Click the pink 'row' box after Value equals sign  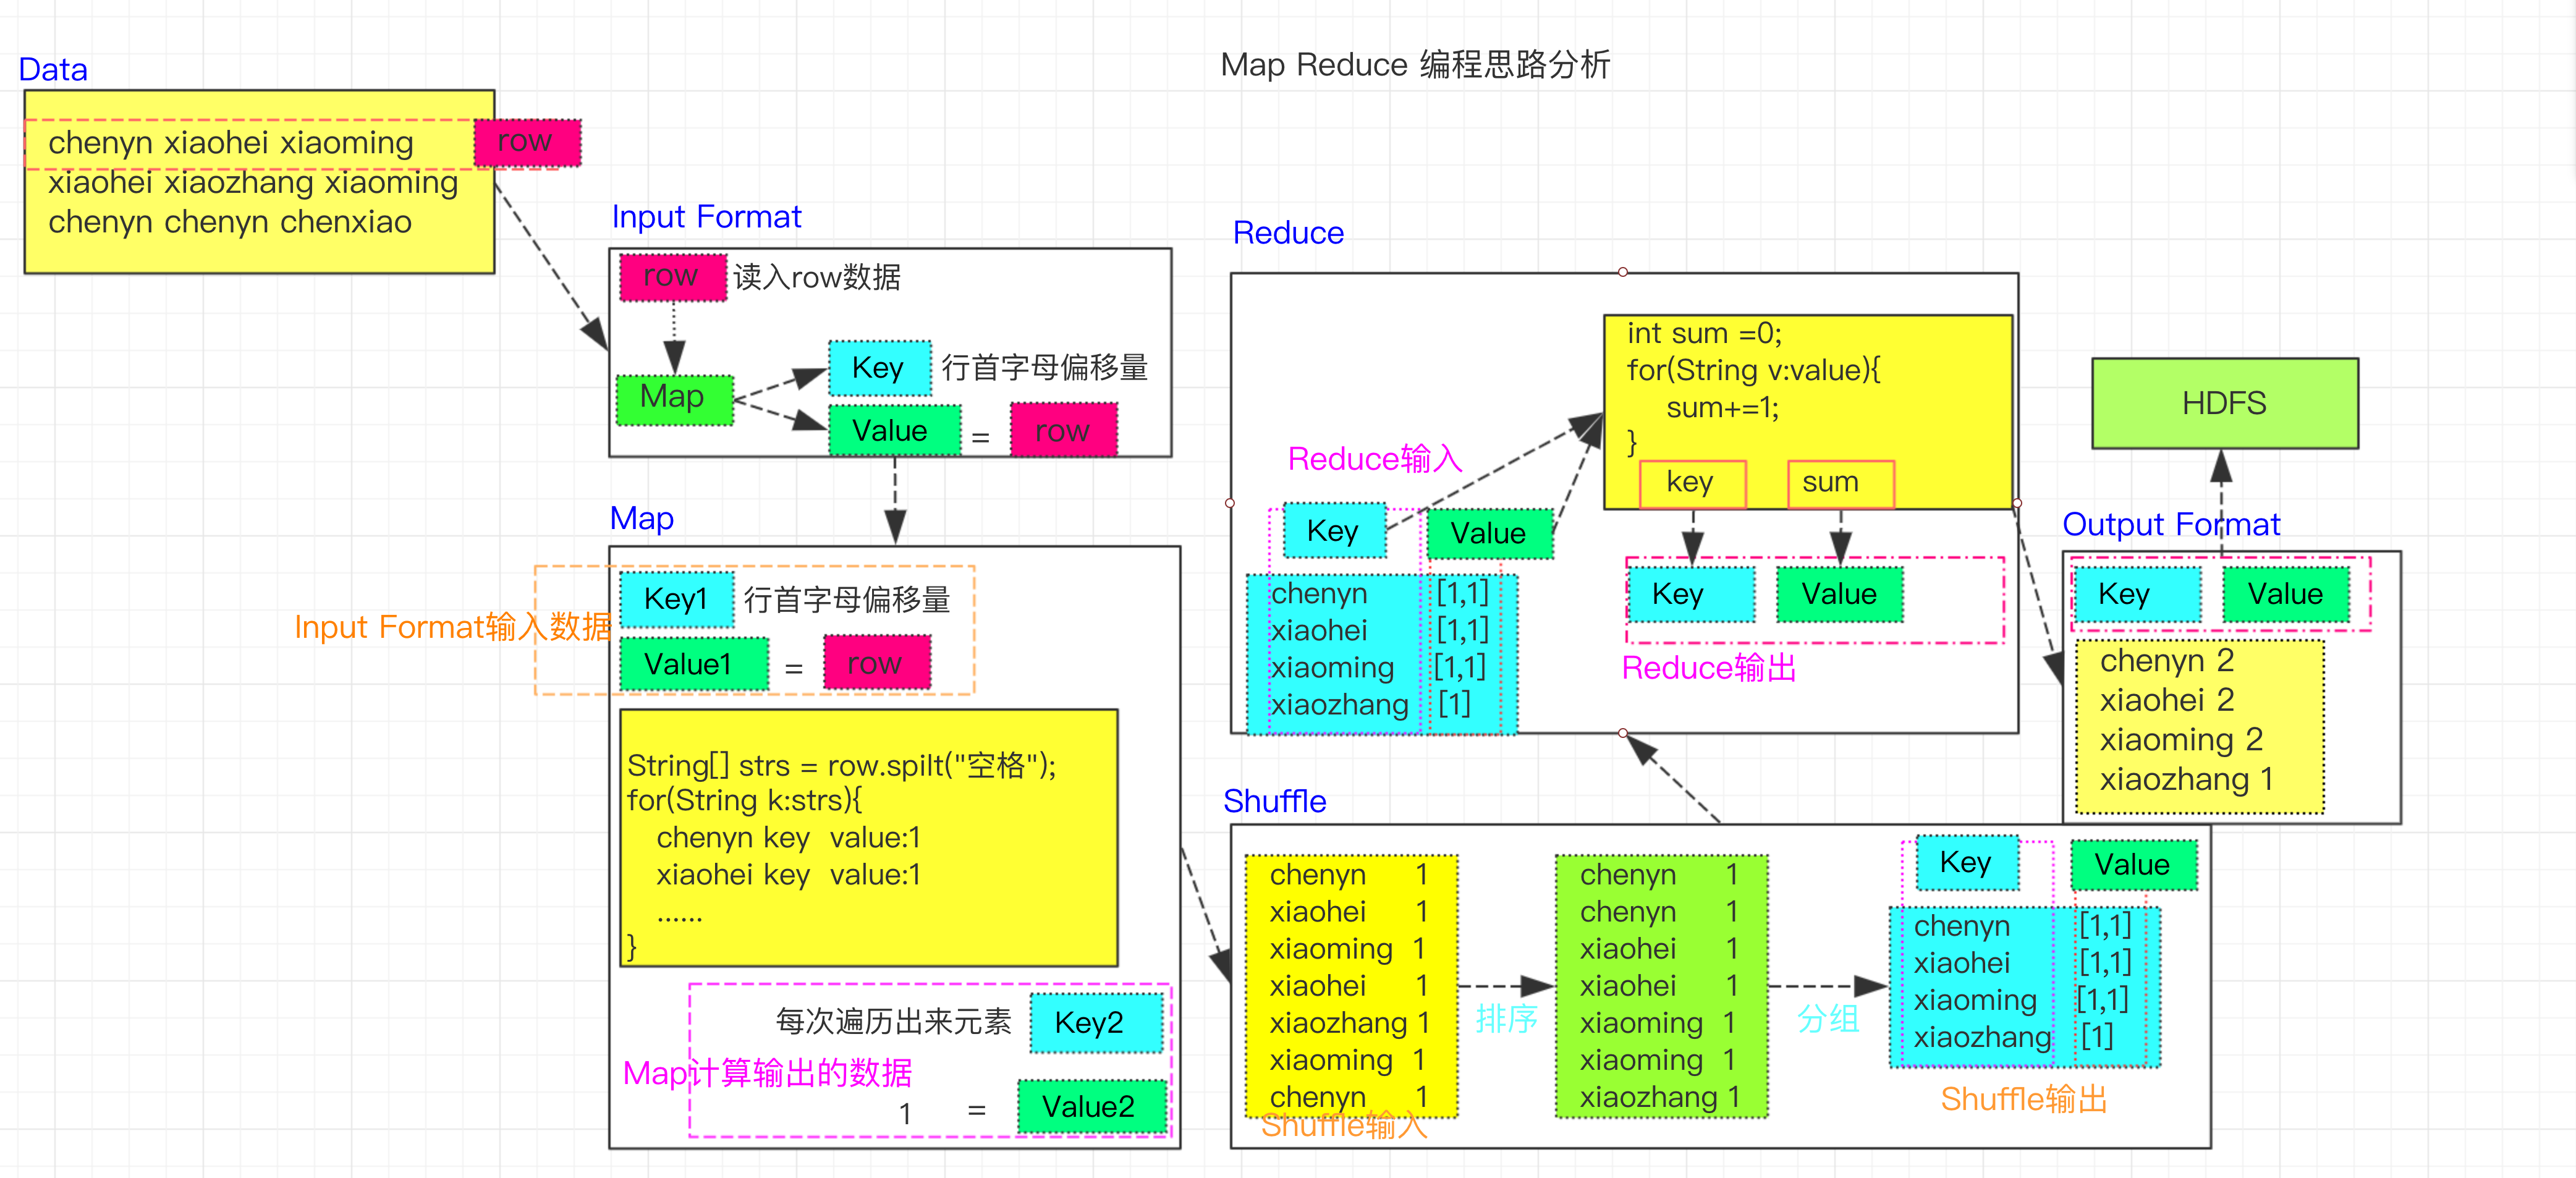1063,431
